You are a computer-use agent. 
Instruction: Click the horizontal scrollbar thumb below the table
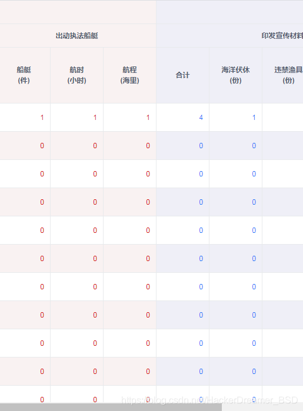pos(111,407)
